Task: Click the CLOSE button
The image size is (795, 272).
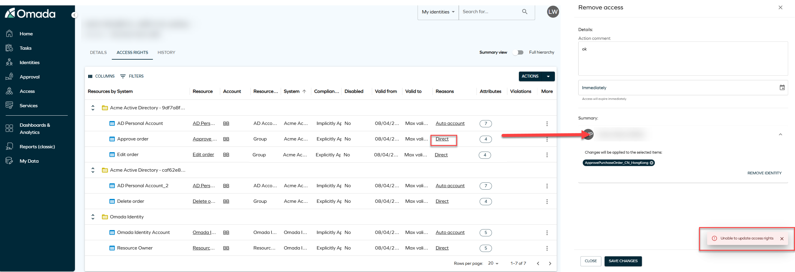Action: (590, 261)
